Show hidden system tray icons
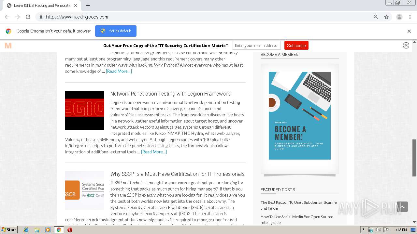417x234 pixels. pyautogui.click(x=364, y=230)
